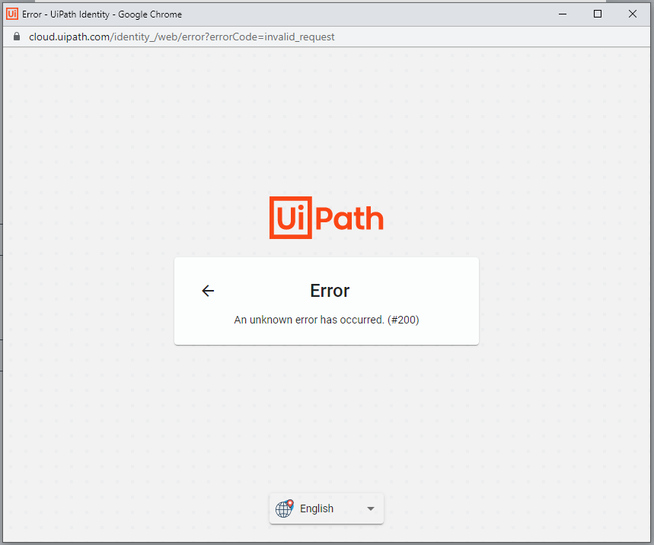Click the UiPath logo above the error card
The image size is (654, 545).
[326, 218]
